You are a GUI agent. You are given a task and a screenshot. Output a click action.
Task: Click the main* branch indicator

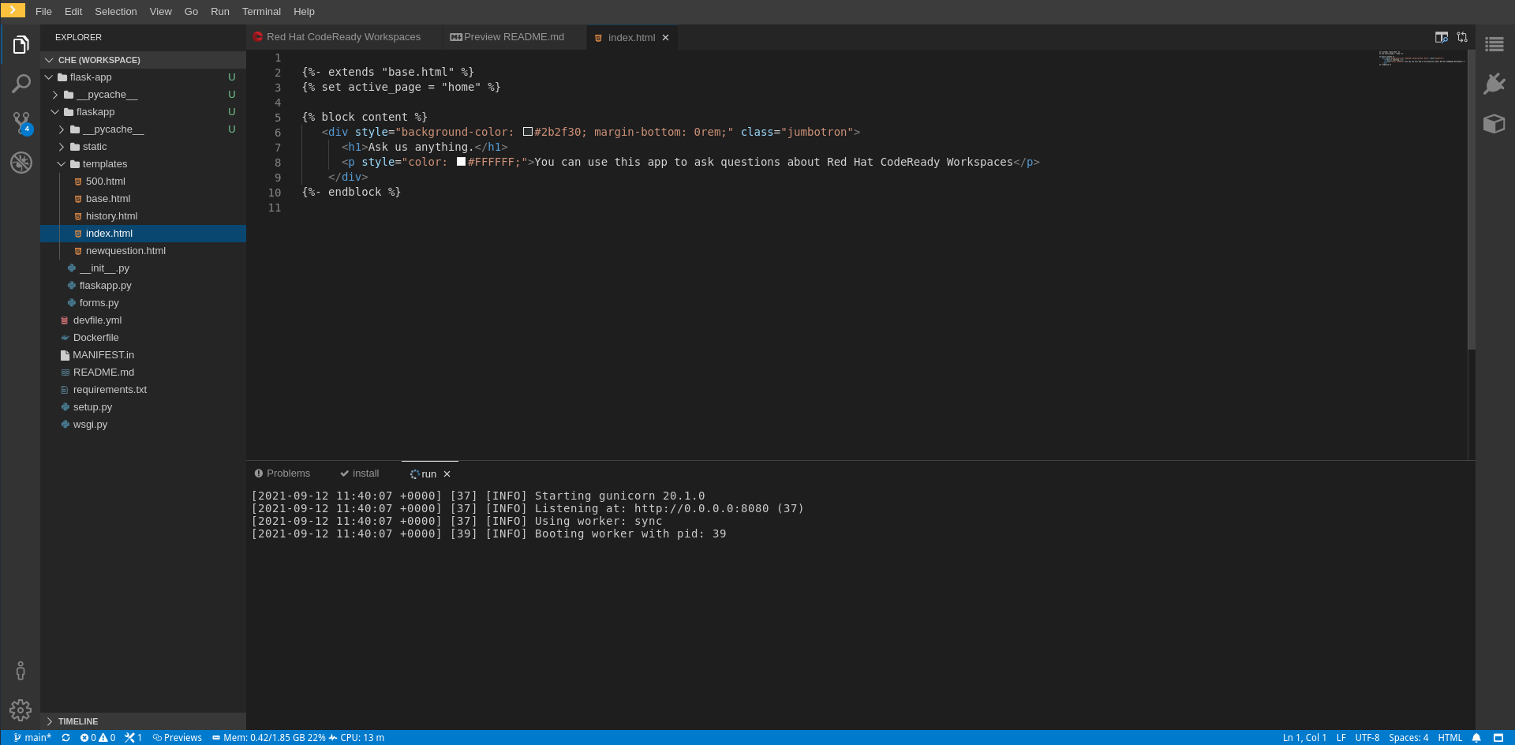[x=32, y=738]
